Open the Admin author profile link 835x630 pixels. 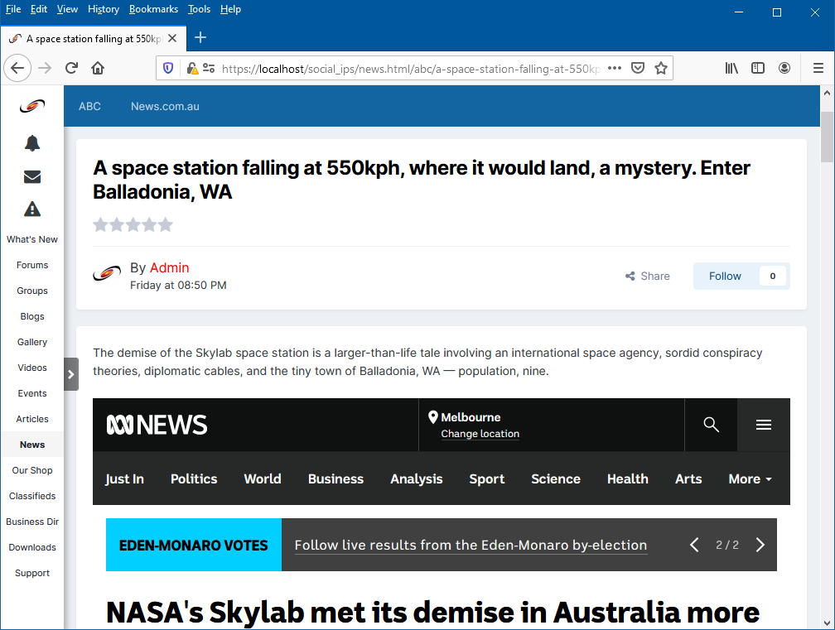[169, 267]
